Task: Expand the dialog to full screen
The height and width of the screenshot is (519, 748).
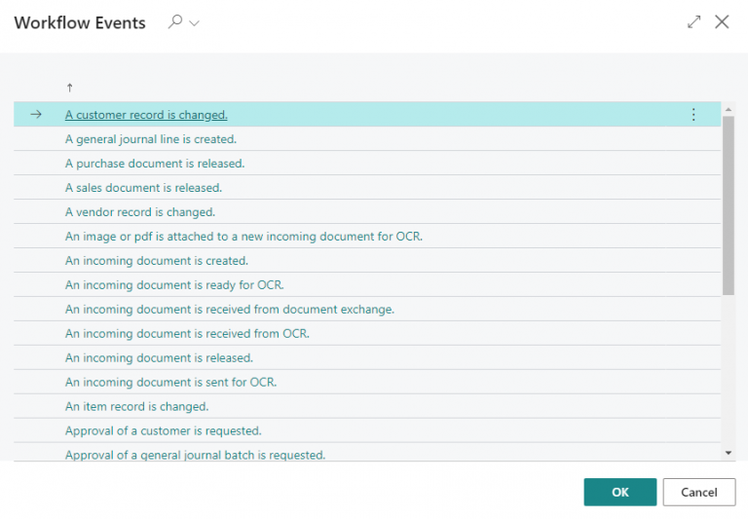Action: 694,22
